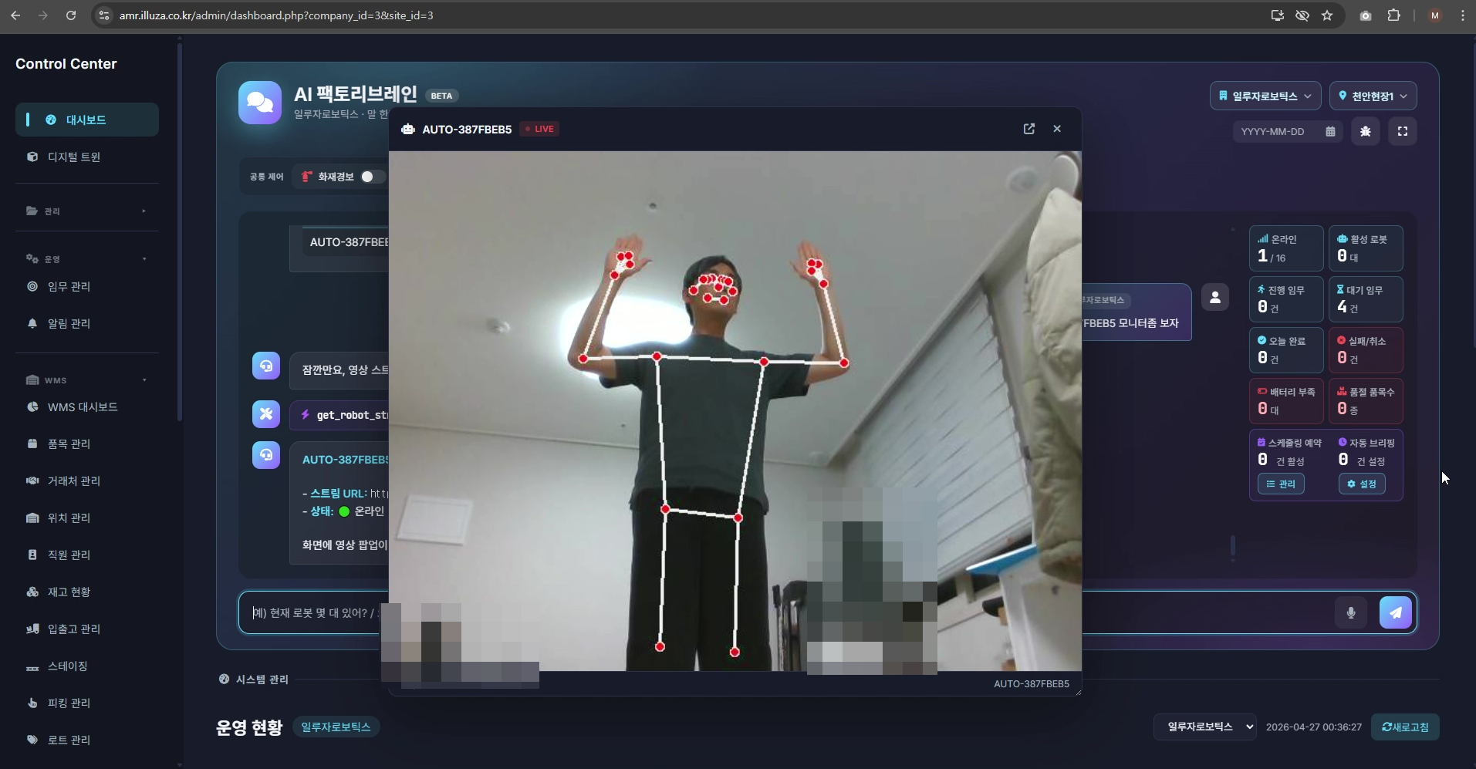Select 디지털 트윈 menu item

click(73, 157)
